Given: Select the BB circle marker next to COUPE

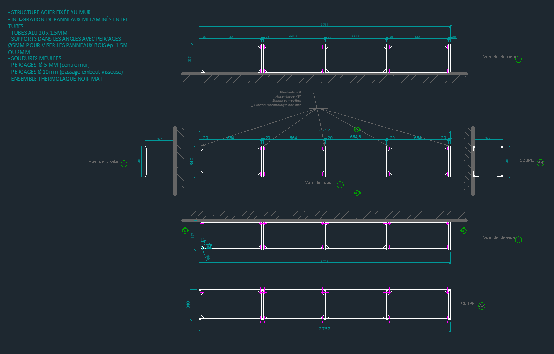Looking at the screenshot, I should (540, 163).
